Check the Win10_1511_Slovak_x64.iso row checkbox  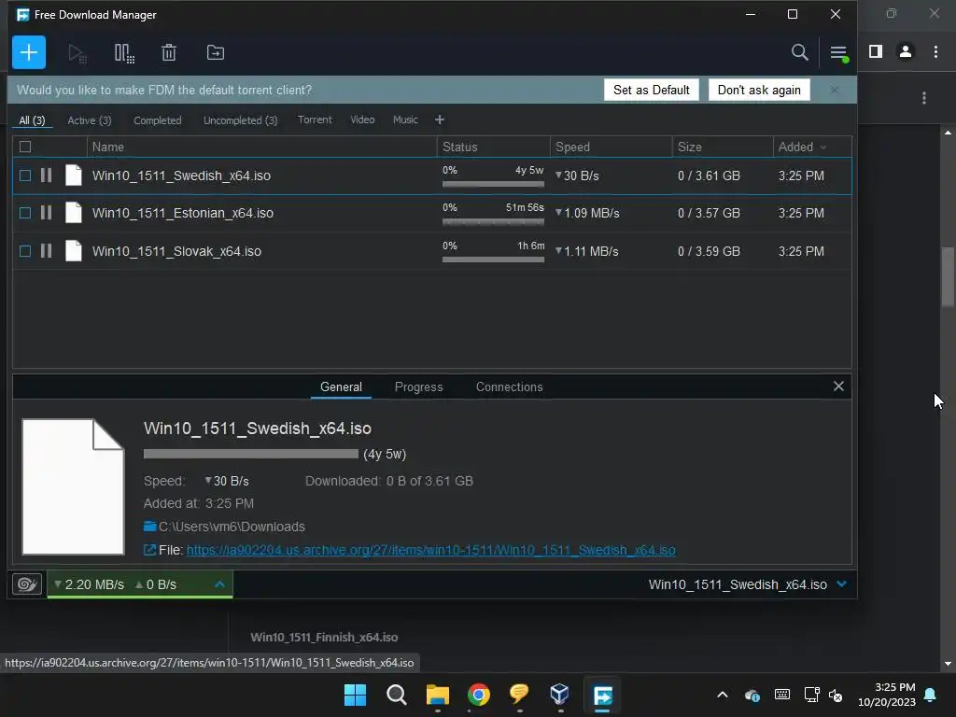click(x=25, y=251)
